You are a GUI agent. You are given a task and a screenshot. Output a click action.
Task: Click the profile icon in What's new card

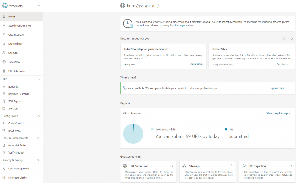(x=124, y=88)
